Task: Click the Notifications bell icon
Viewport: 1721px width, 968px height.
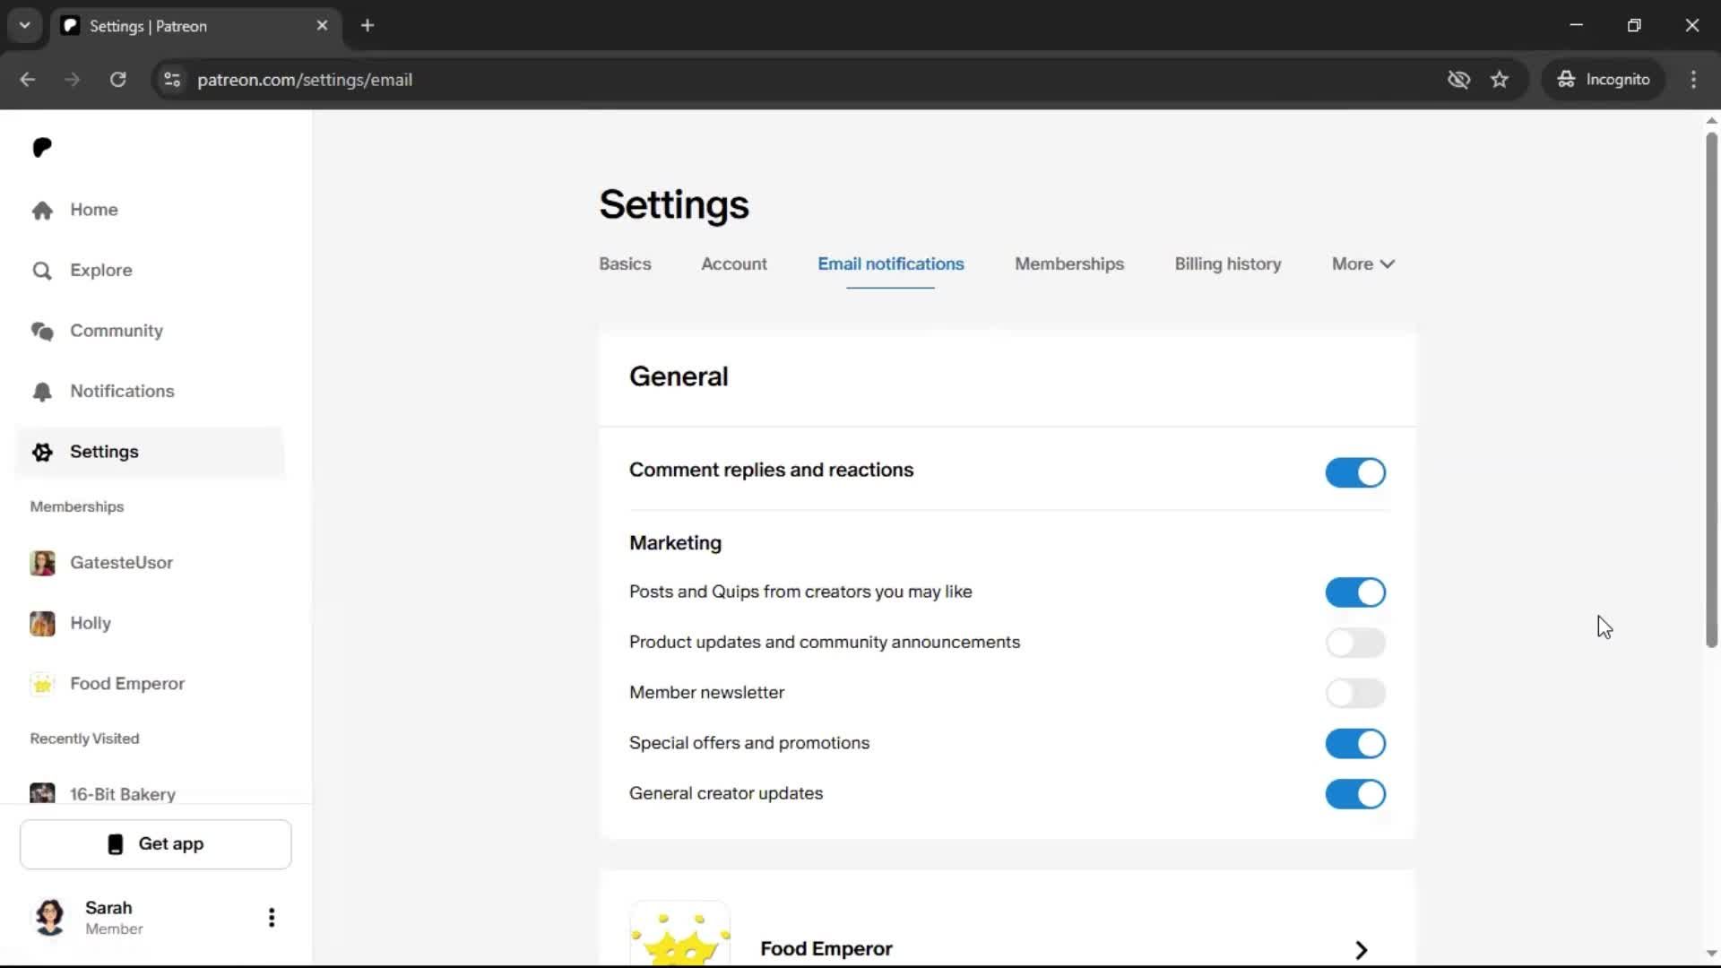Action: [42, 392]
